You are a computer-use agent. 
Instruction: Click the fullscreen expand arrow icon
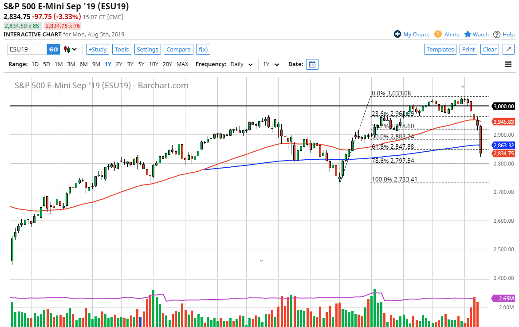(508, 49)
